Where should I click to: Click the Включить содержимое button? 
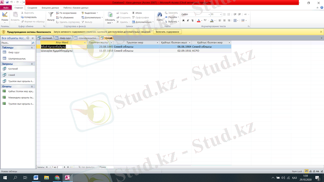point(167,32)
